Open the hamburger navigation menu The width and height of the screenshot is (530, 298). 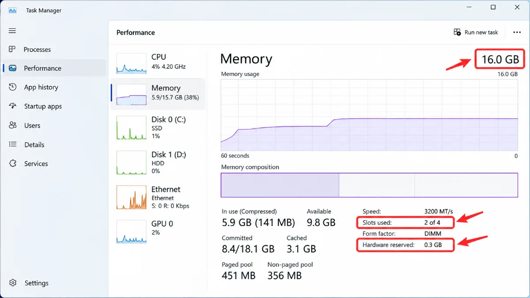(x=12, y=30)
